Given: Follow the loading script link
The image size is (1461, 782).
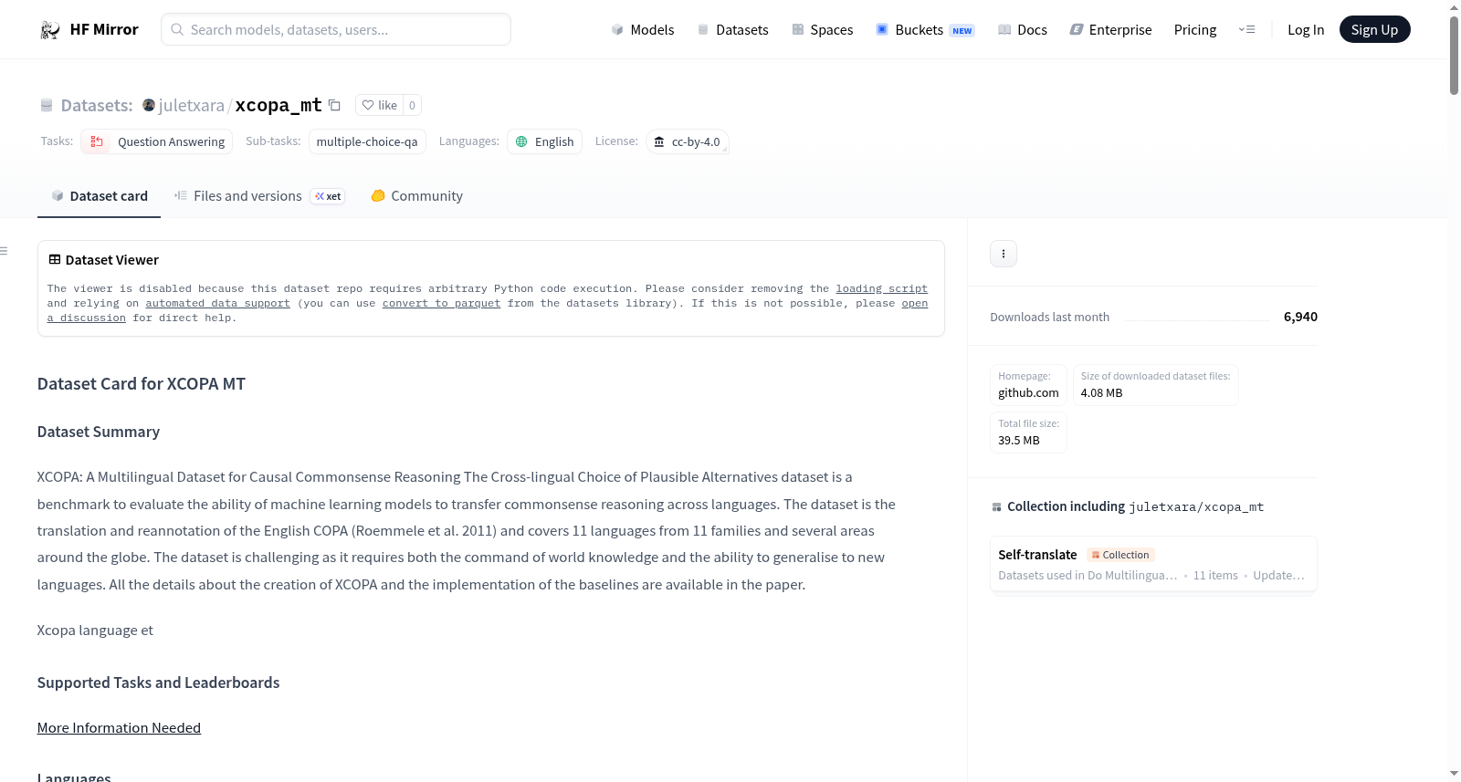Looking at the screenshot, I should (x=881, y=289).
